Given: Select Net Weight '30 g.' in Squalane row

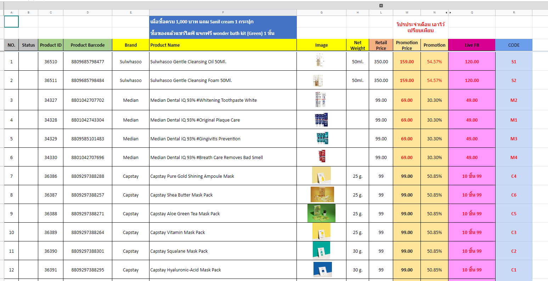Looking at the screenshot, I should coord(357,251).
